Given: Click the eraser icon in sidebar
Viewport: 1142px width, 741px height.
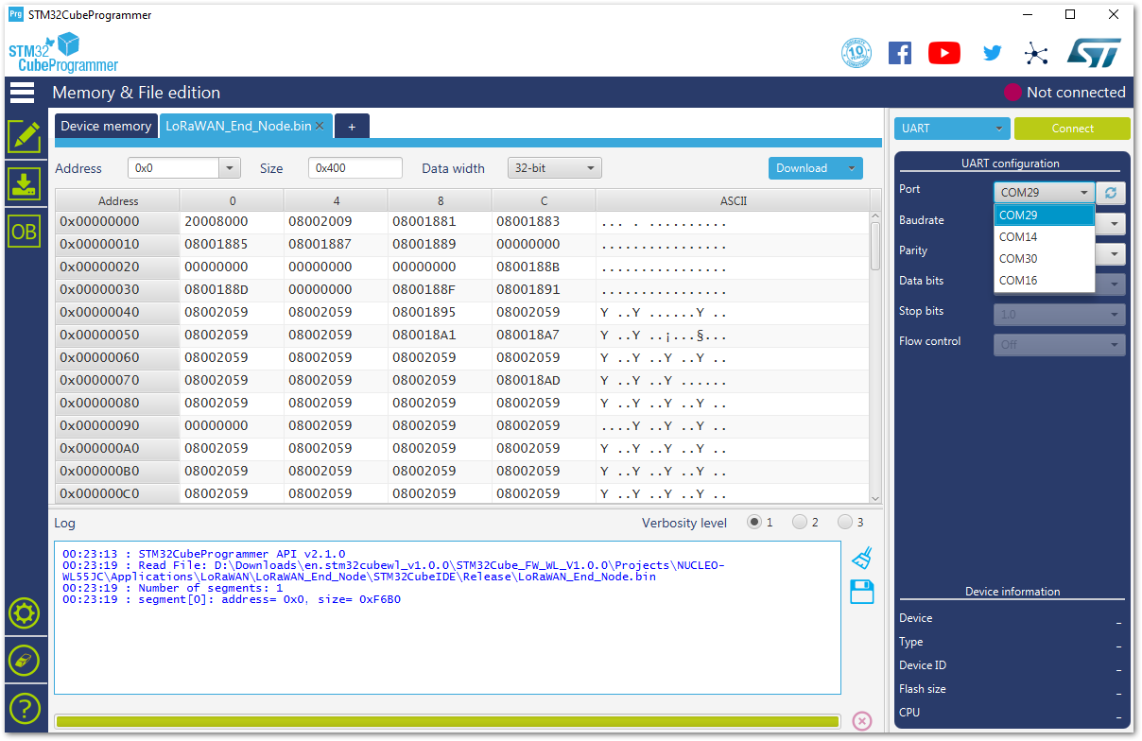Looking at the screenshot, I should tap(24, 660).
